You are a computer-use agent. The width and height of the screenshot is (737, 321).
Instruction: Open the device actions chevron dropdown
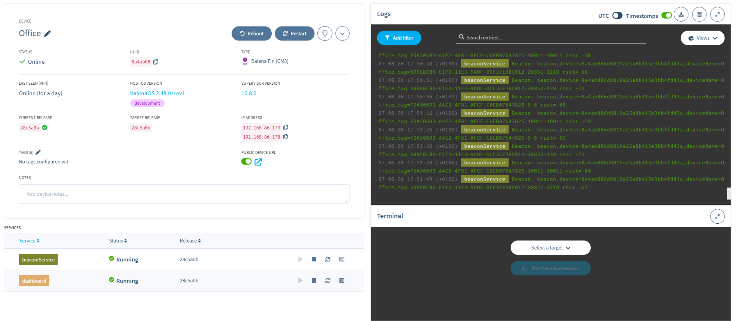point(342,34)
